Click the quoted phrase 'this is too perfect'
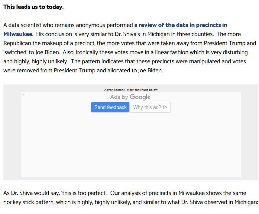 pyautogui.click(x=84, y=193)
